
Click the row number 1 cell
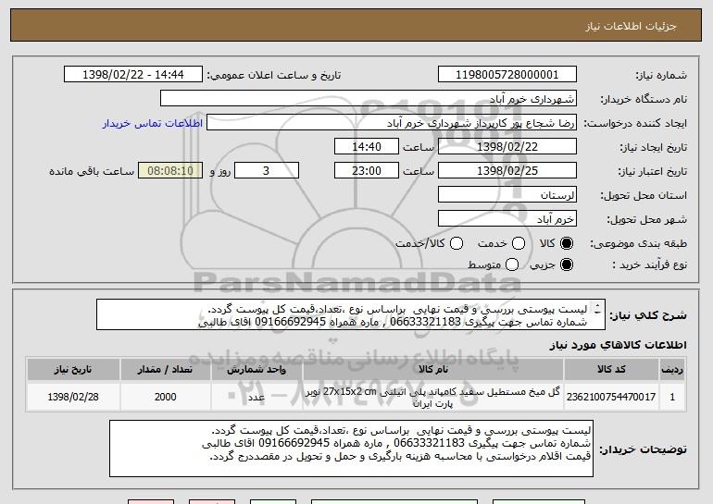672,397
